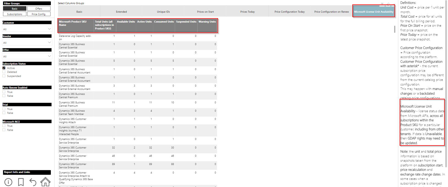Image resolution: width=448 pixels, height=187 pixels.
Task: Select Customer Service Enterprise Attach to Qualifying row
Action: tap(137, 178)
